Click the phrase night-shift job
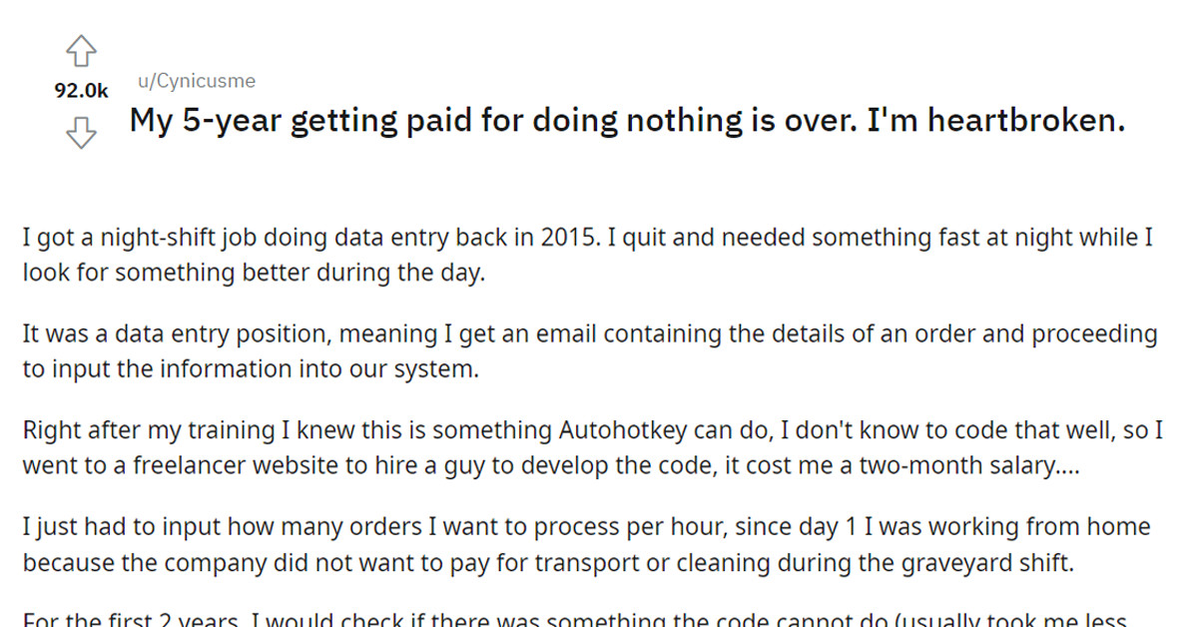The width and height of the screenshot is (1198, 627). [x=177, y=237]
